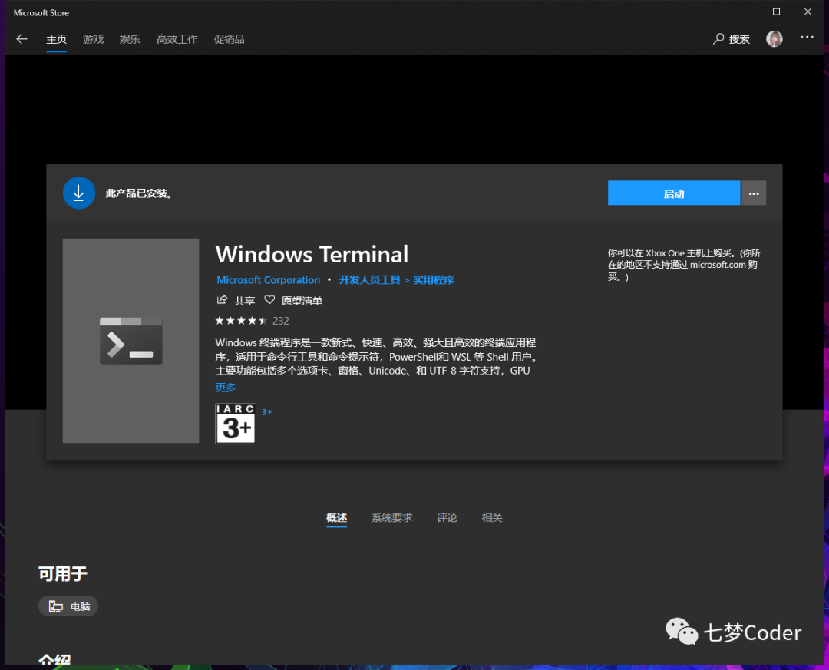Open the 评论 section tab

click(447, 518)
